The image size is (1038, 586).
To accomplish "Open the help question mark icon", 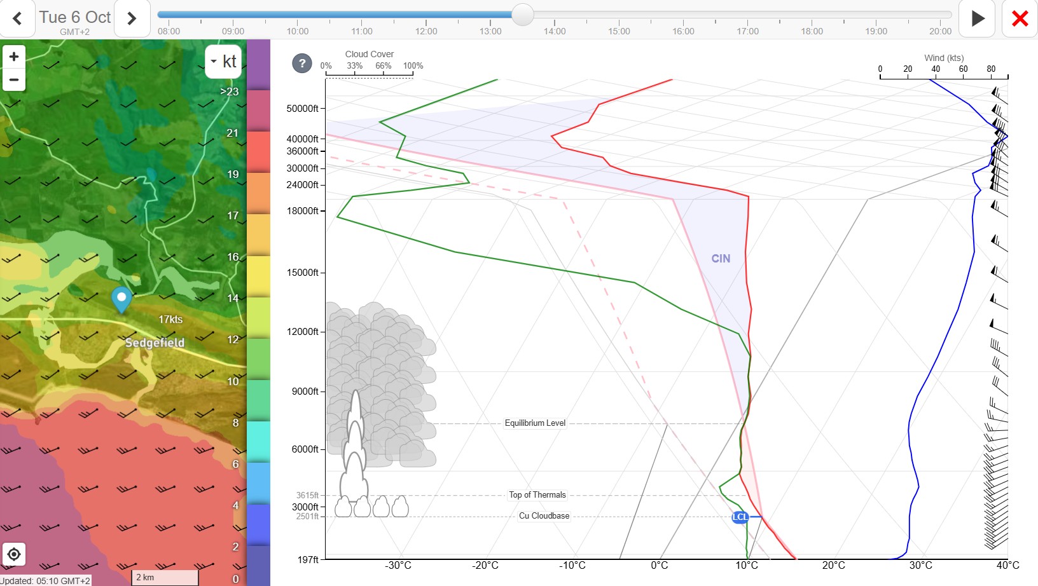I will pyautogui.click(x=302, y=63).
